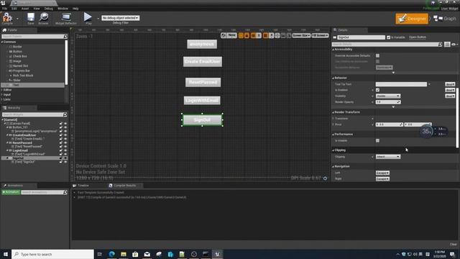Open the Visibility dropdown
This screenshot has height=259, width=460.
[388, 96]
